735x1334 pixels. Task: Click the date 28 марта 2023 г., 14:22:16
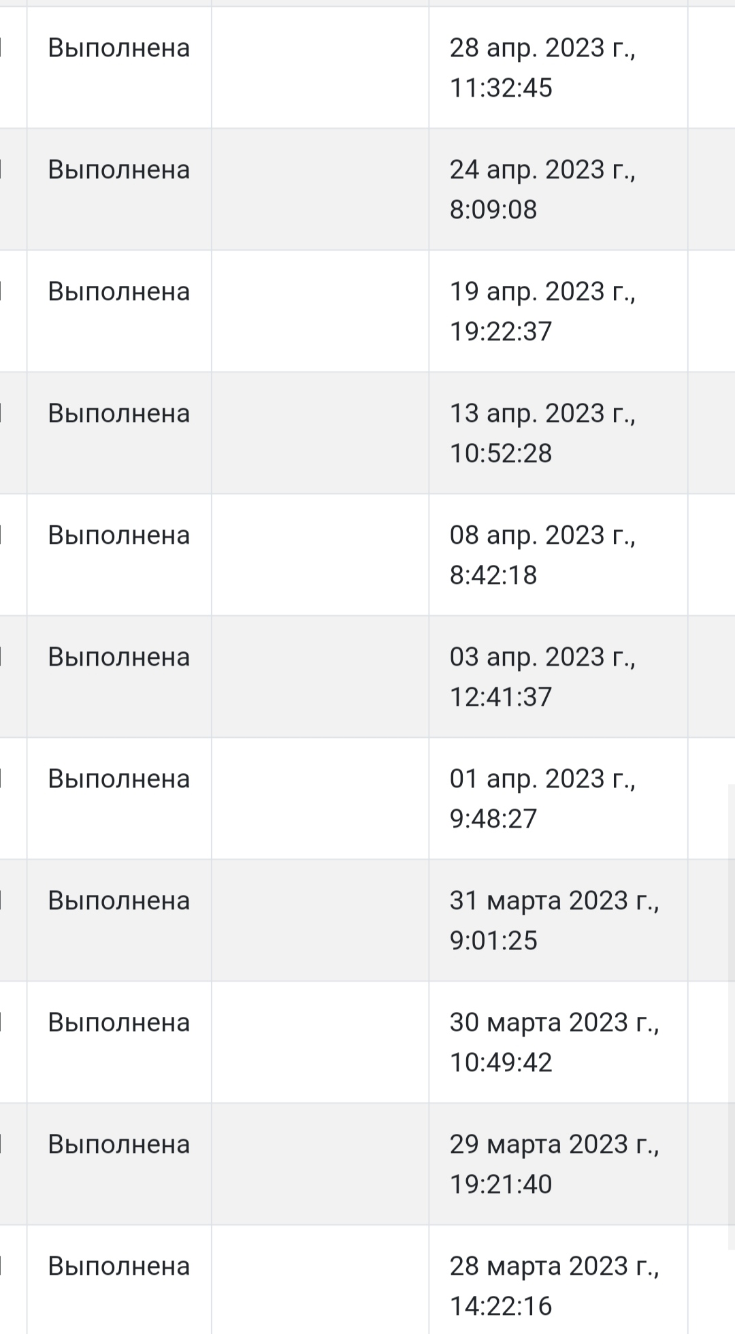554,1286
